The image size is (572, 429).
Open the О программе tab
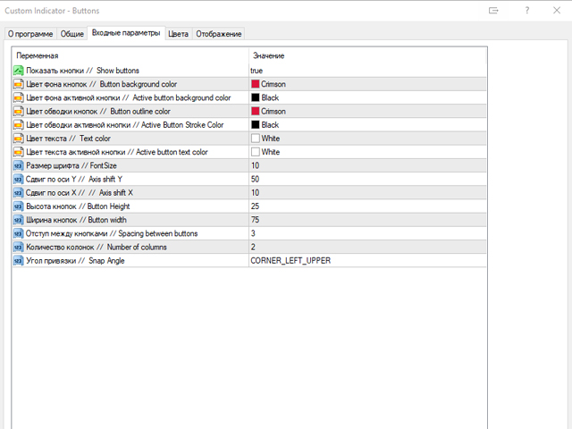pyautogui.click(x=30, y=34)
